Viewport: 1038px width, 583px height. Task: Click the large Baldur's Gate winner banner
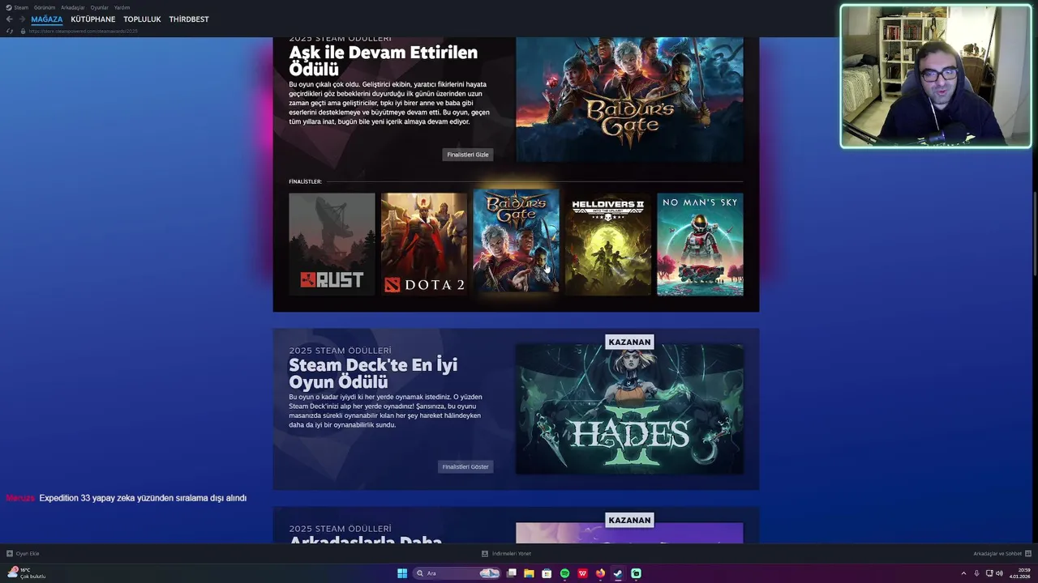(x=629, y=99)
